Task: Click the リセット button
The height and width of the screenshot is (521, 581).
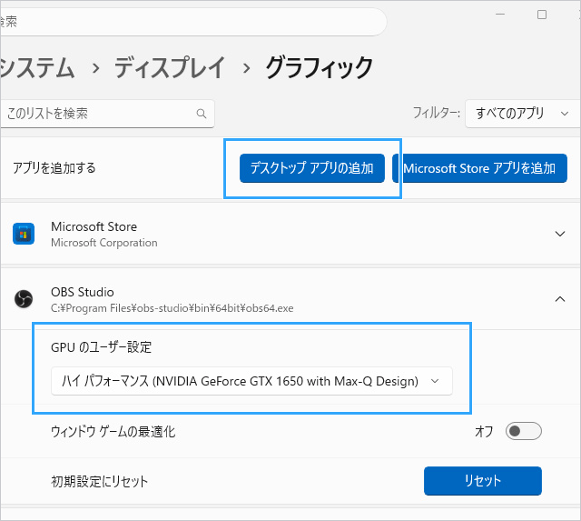Action: pos(482,481)
